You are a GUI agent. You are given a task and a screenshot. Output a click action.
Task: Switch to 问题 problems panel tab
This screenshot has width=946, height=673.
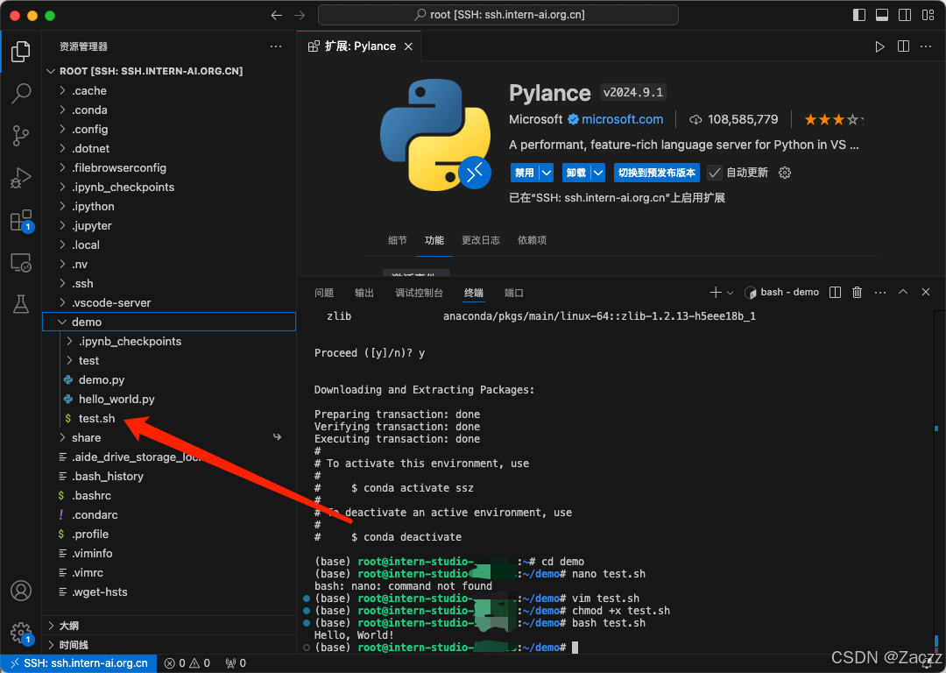pos(324,293)
